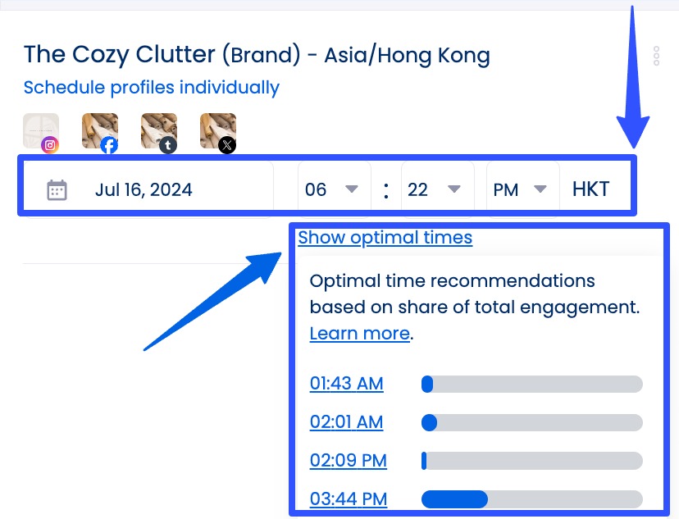This screenshot has height=519, width=679.
Task: Choose the 02:01 AM optimal time
Action: coord(346,422)
